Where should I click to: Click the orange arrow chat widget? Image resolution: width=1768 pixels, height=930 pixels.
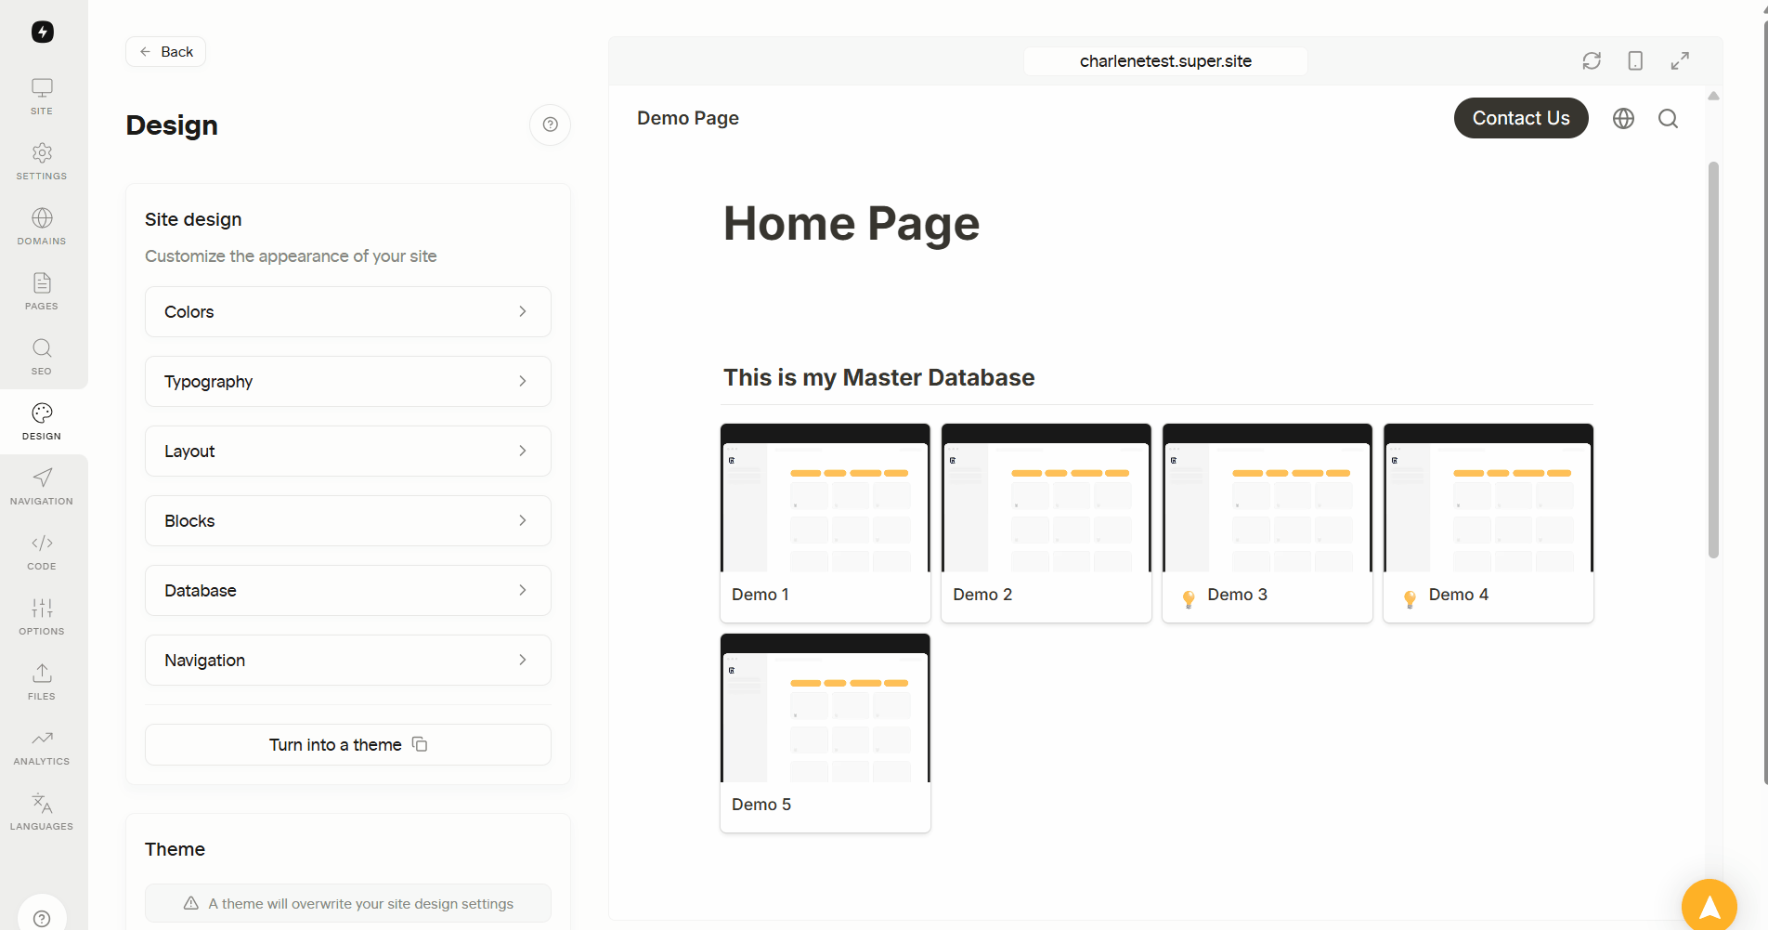tap(1709, 906)
